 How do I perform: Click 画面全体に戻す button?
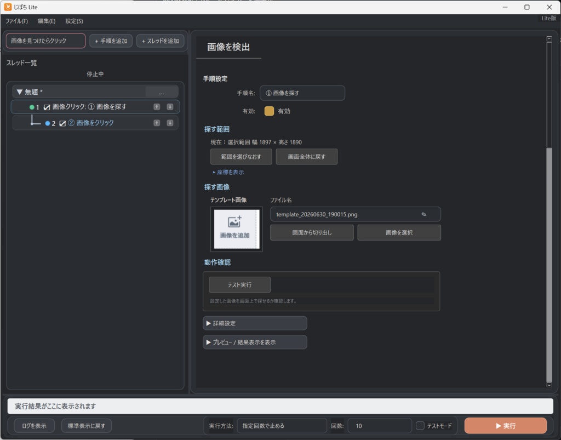tap(307, 157)
